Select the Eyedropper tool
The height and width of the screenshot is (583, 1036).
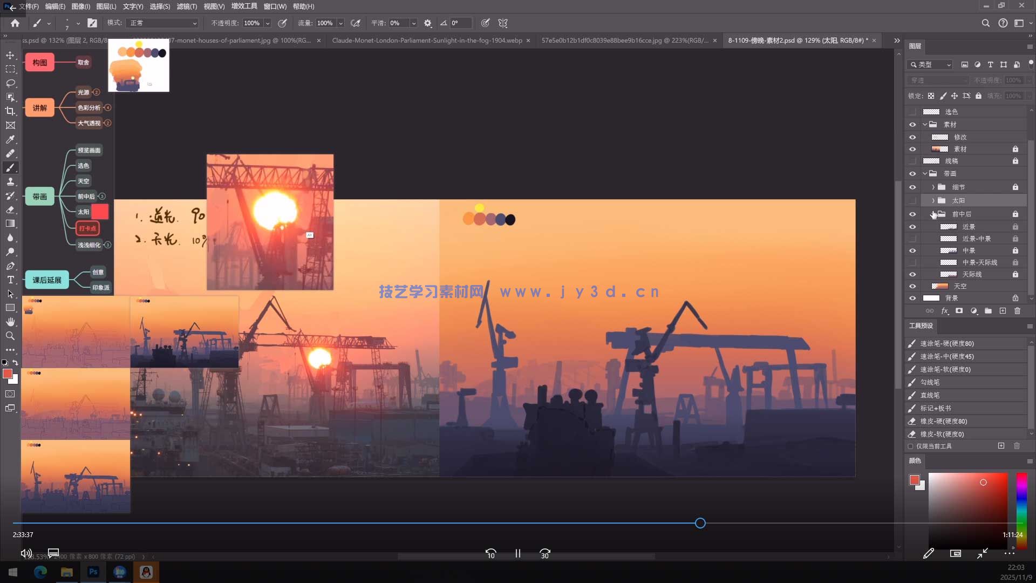coord(10,139)
